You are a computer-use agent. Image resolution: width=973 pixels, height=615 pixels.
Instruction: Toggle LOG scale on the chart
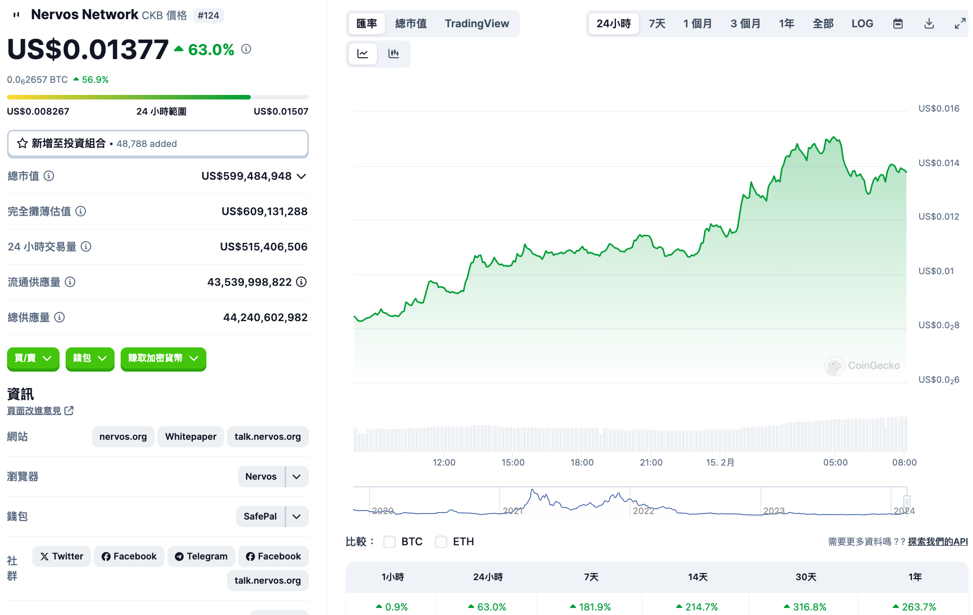click(862, 24)
